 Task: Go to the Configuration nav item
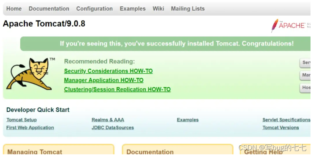(95, 9)
